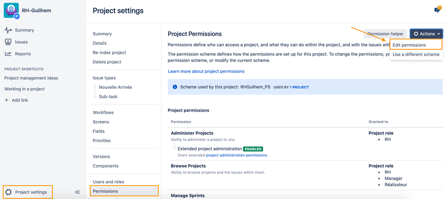Click the blue info icon in scheme banner
Image resolution: width=448 pixels, height=199 pixels.
pyautogui.click(x=175, y=87)
